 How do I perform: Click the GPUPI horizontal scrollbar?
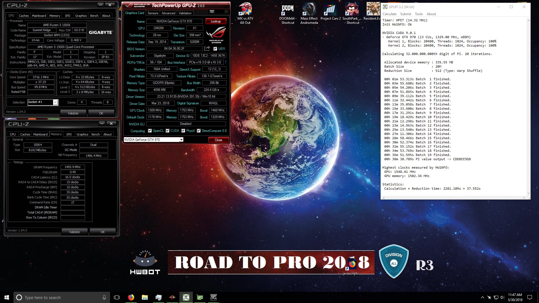(454, 198)
